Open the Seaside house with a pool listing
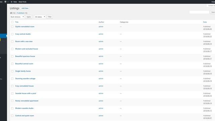Image resolution: width=215 pixels, height=121 pixels. coord(26,93)
